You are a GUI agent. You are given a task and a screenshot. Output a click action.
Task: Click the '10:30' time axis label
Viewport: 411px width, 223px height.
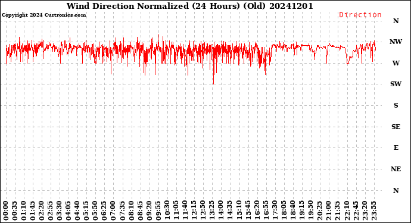[167, 211]
